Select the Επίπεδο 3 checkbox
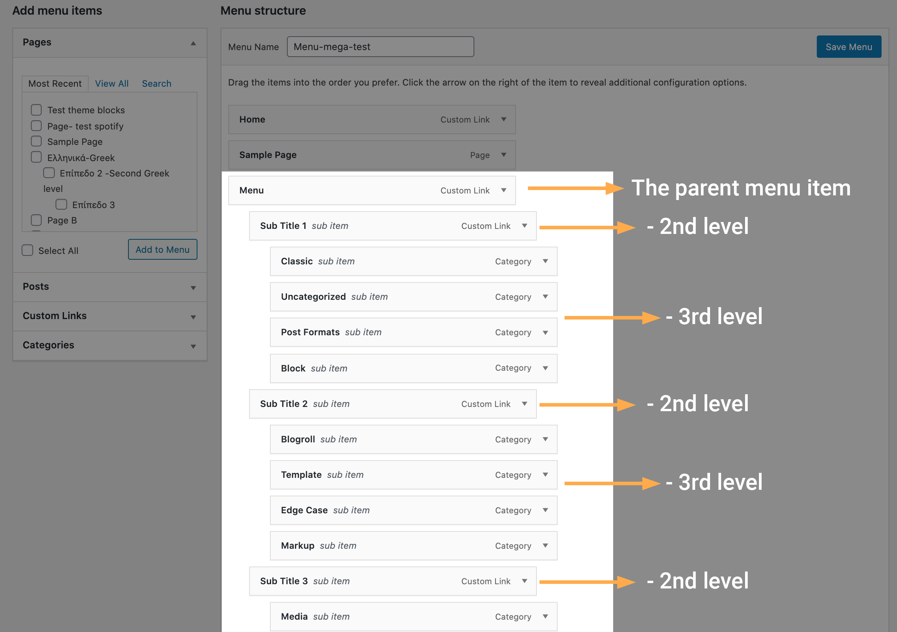Screen dimensions: 897x632 [x=61, y=204]
